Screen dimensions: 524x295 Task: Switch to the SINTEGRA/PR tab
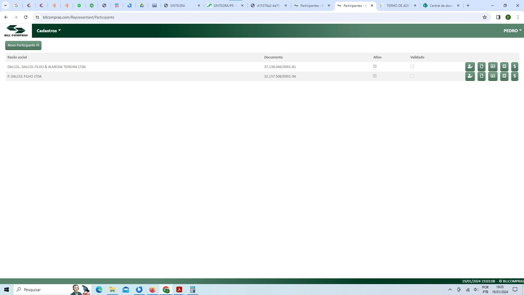(x=224, y=5)
